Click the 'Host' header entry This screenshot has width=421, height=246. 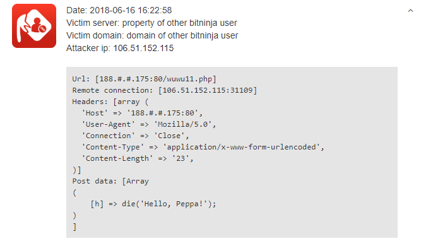coord(142,113)
